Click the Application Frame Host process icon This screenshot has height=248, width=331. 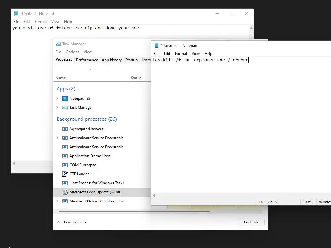point(65,156)
